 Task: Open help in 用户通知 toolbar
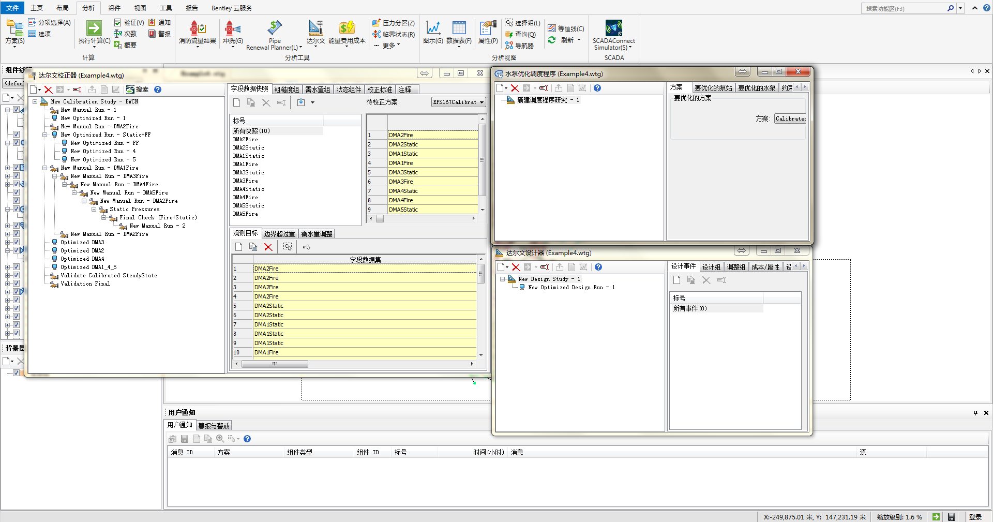coord(247,439)
